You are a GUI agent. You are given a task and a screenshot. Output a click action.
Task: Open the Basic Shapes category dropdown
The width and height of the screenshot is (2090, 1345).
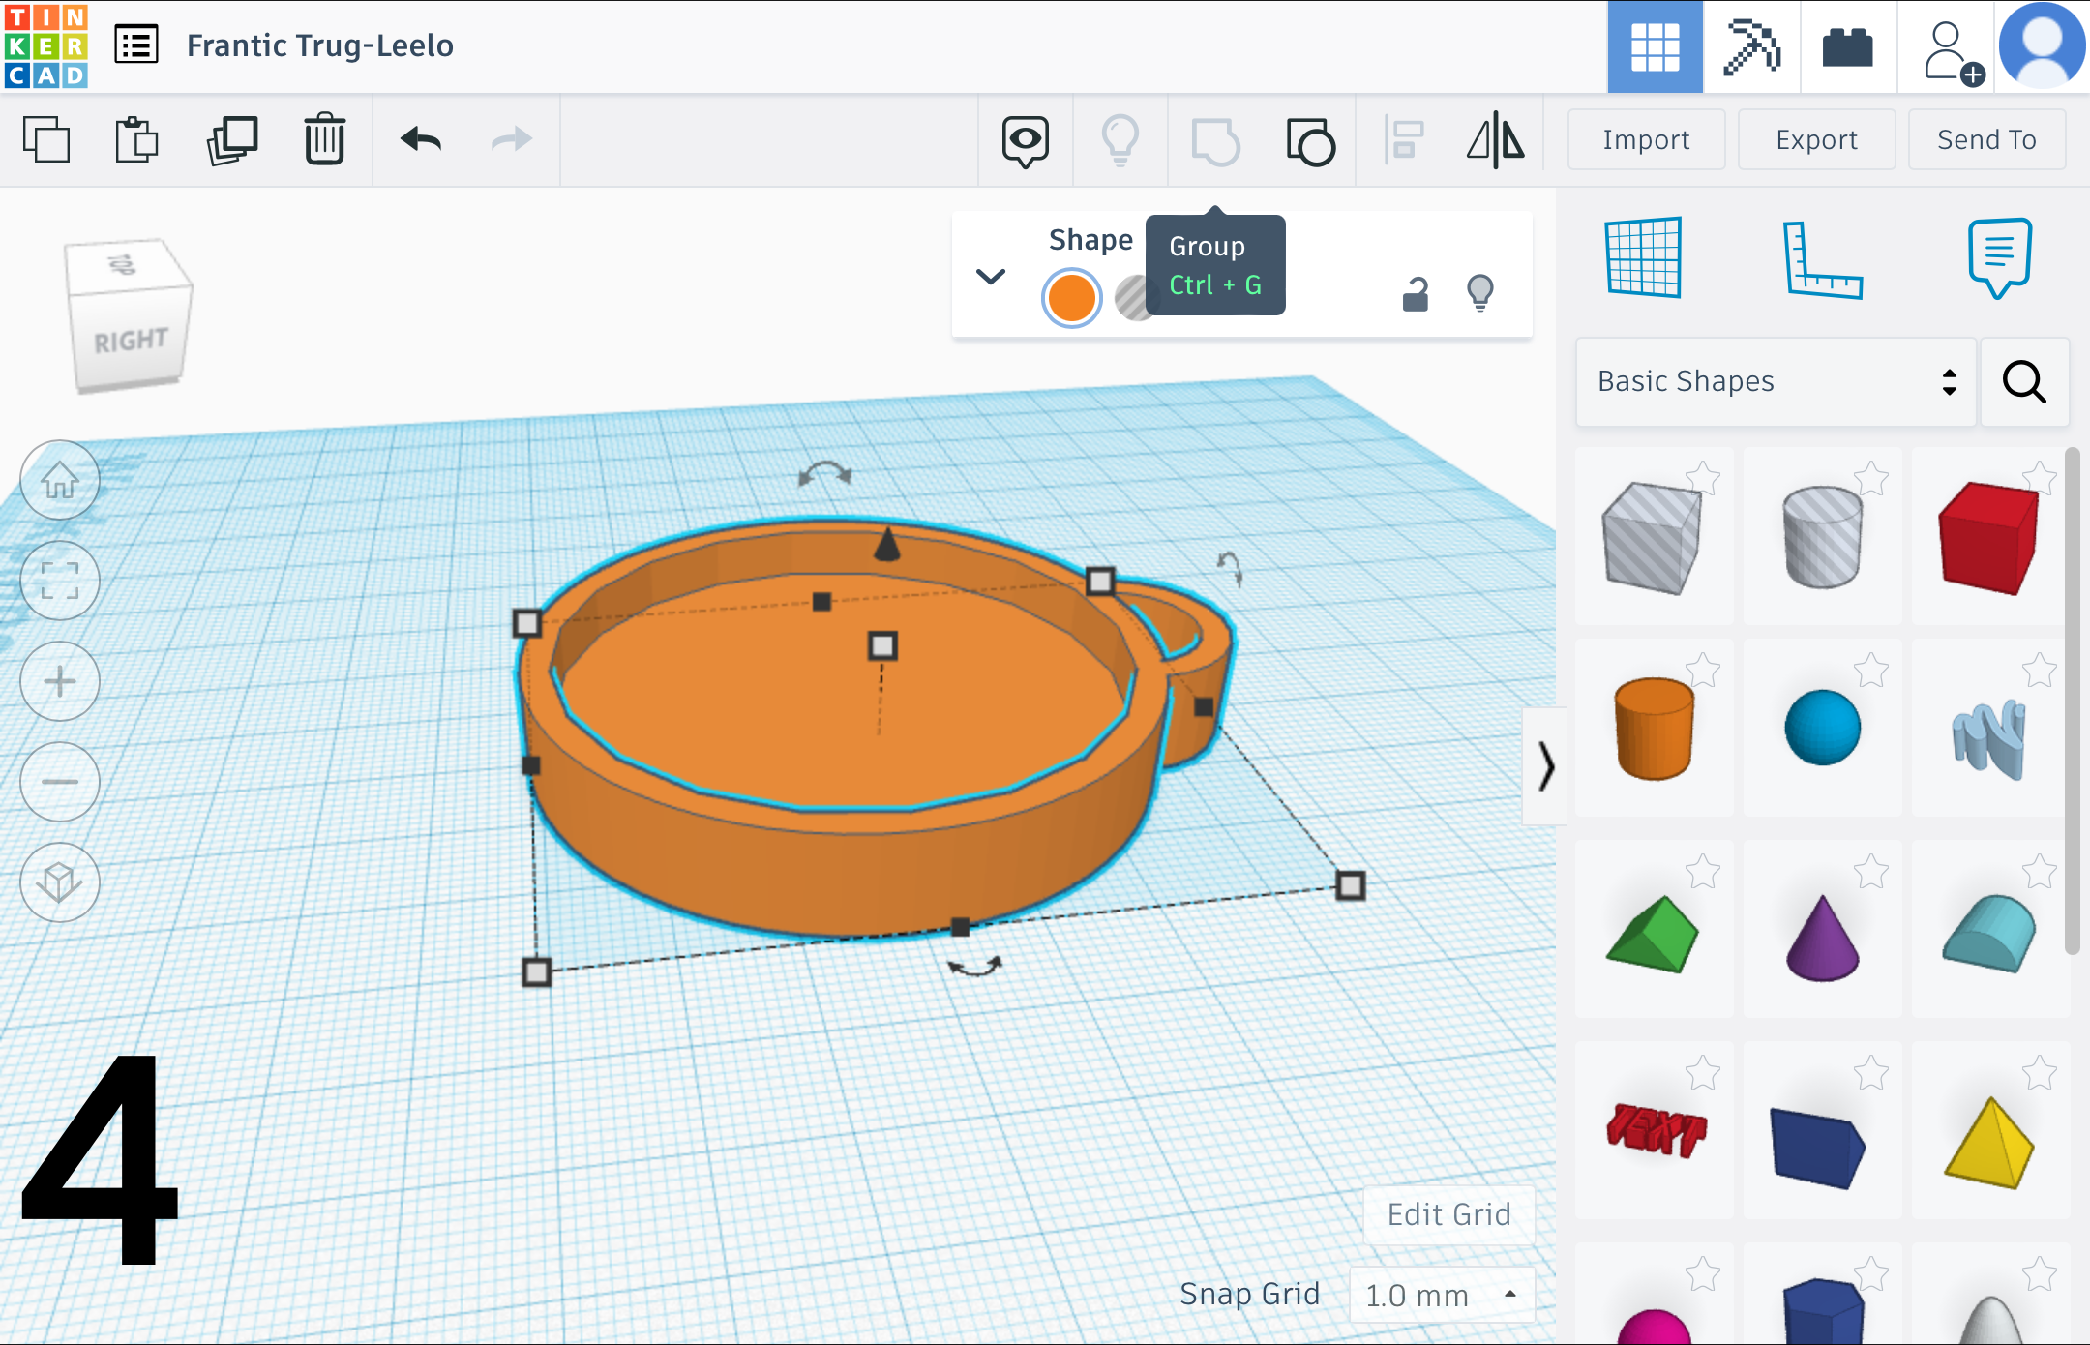[x=1776, y=381]
